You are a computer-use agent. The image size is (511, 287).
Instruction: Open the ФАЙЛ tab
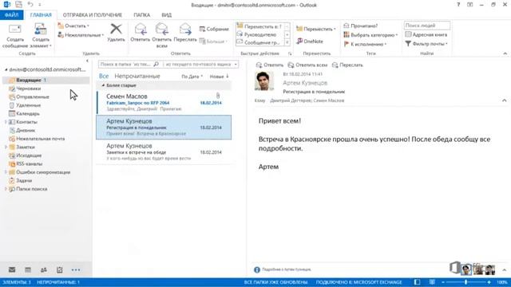click(x=11, y=15)
